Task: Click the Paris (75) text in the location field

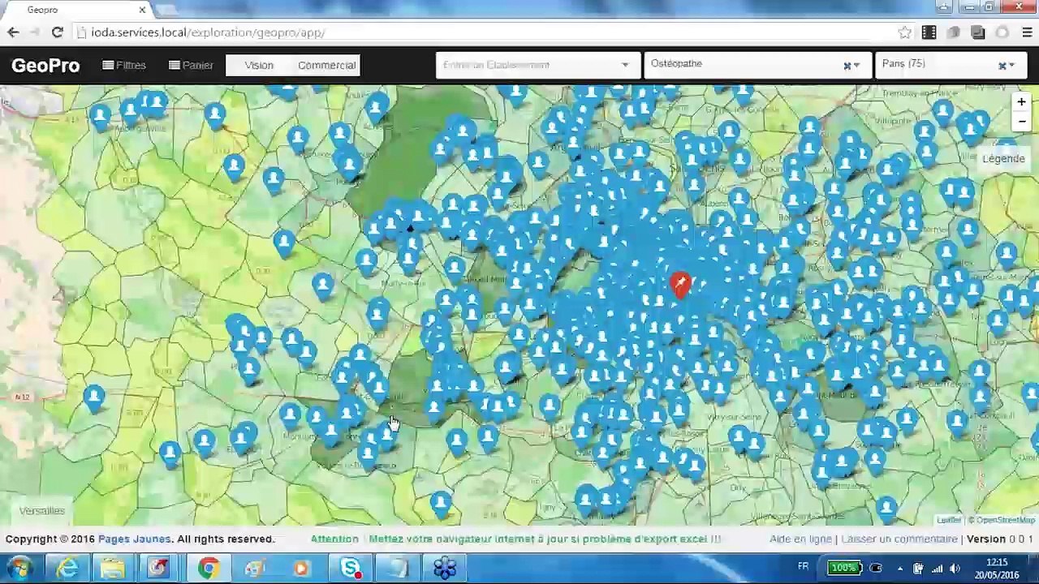Action: tap(903, 63)
